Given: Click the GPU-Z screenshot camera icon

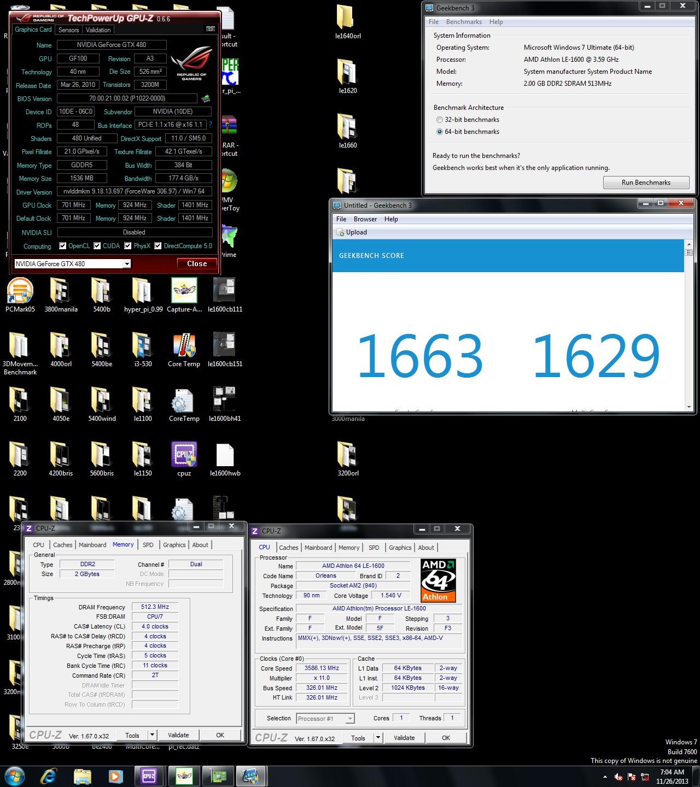Looking at the screenshot, I should [210, 29].
